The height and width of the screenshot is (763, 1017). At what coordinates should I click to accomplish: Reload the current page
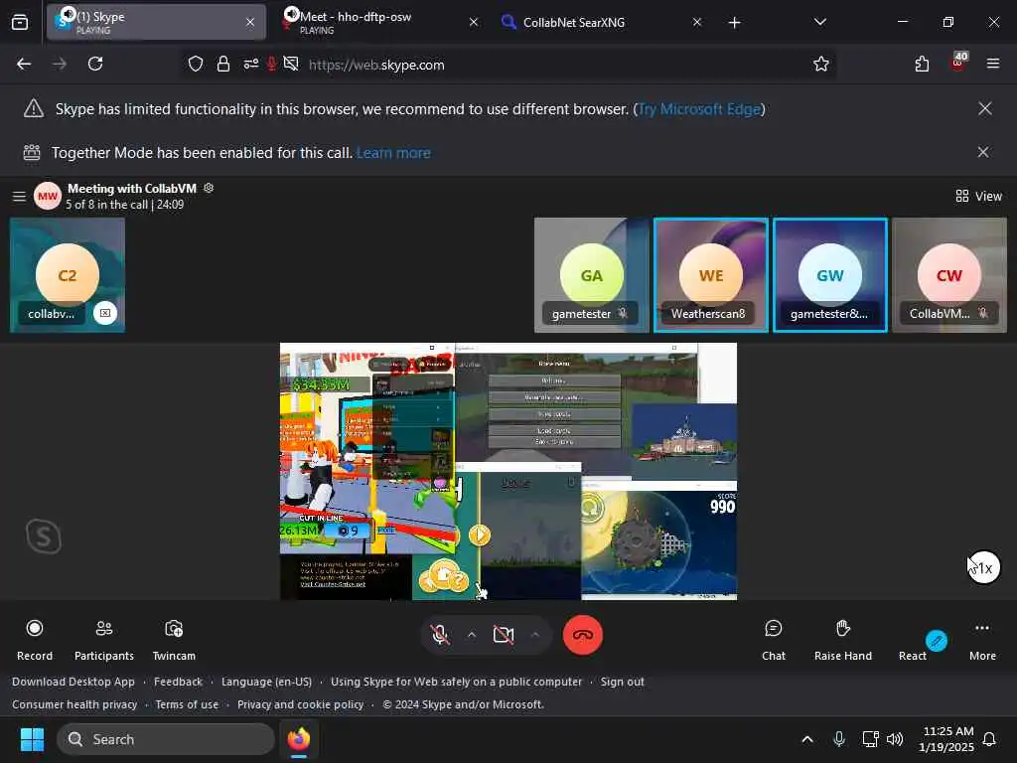tap(95, 64)
